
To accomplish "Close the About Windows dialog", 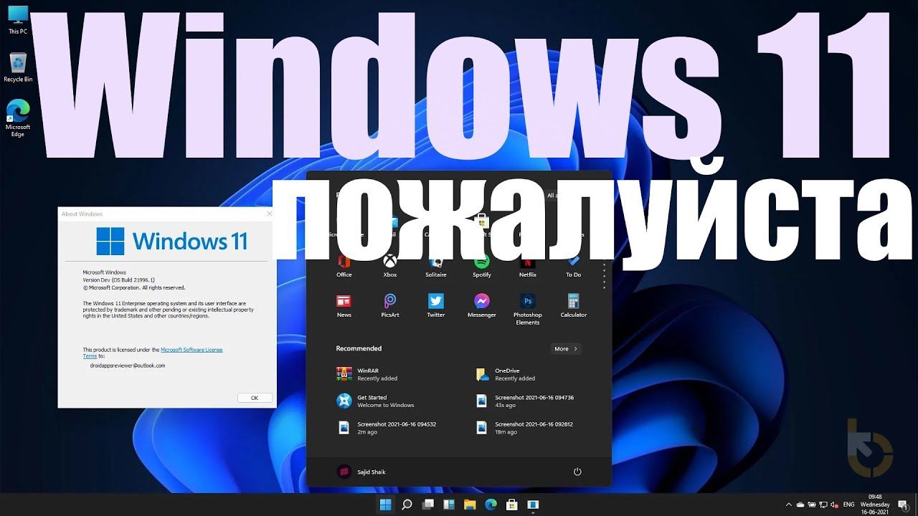I will click(270, 214).
